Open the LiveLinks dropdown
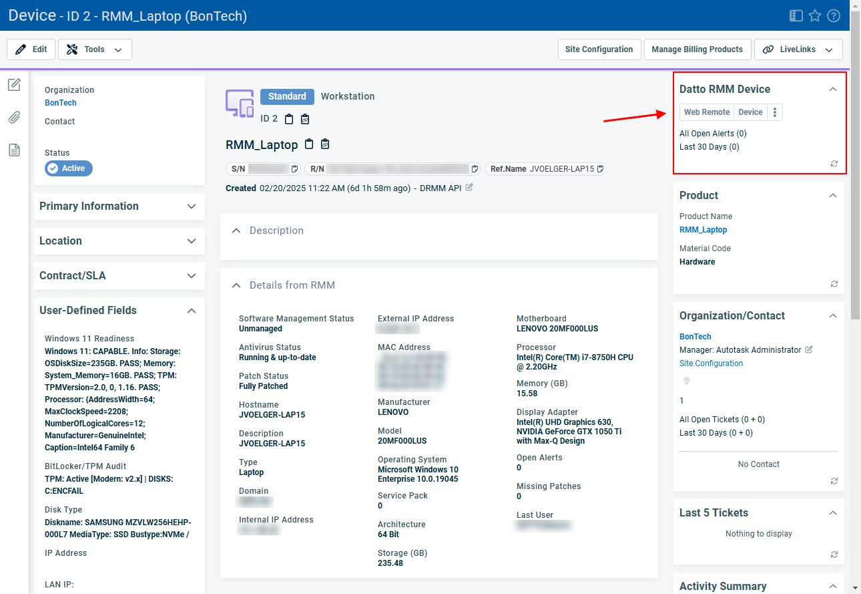The image size is (861, 594). pyautogui.click(x=798, y=49)
